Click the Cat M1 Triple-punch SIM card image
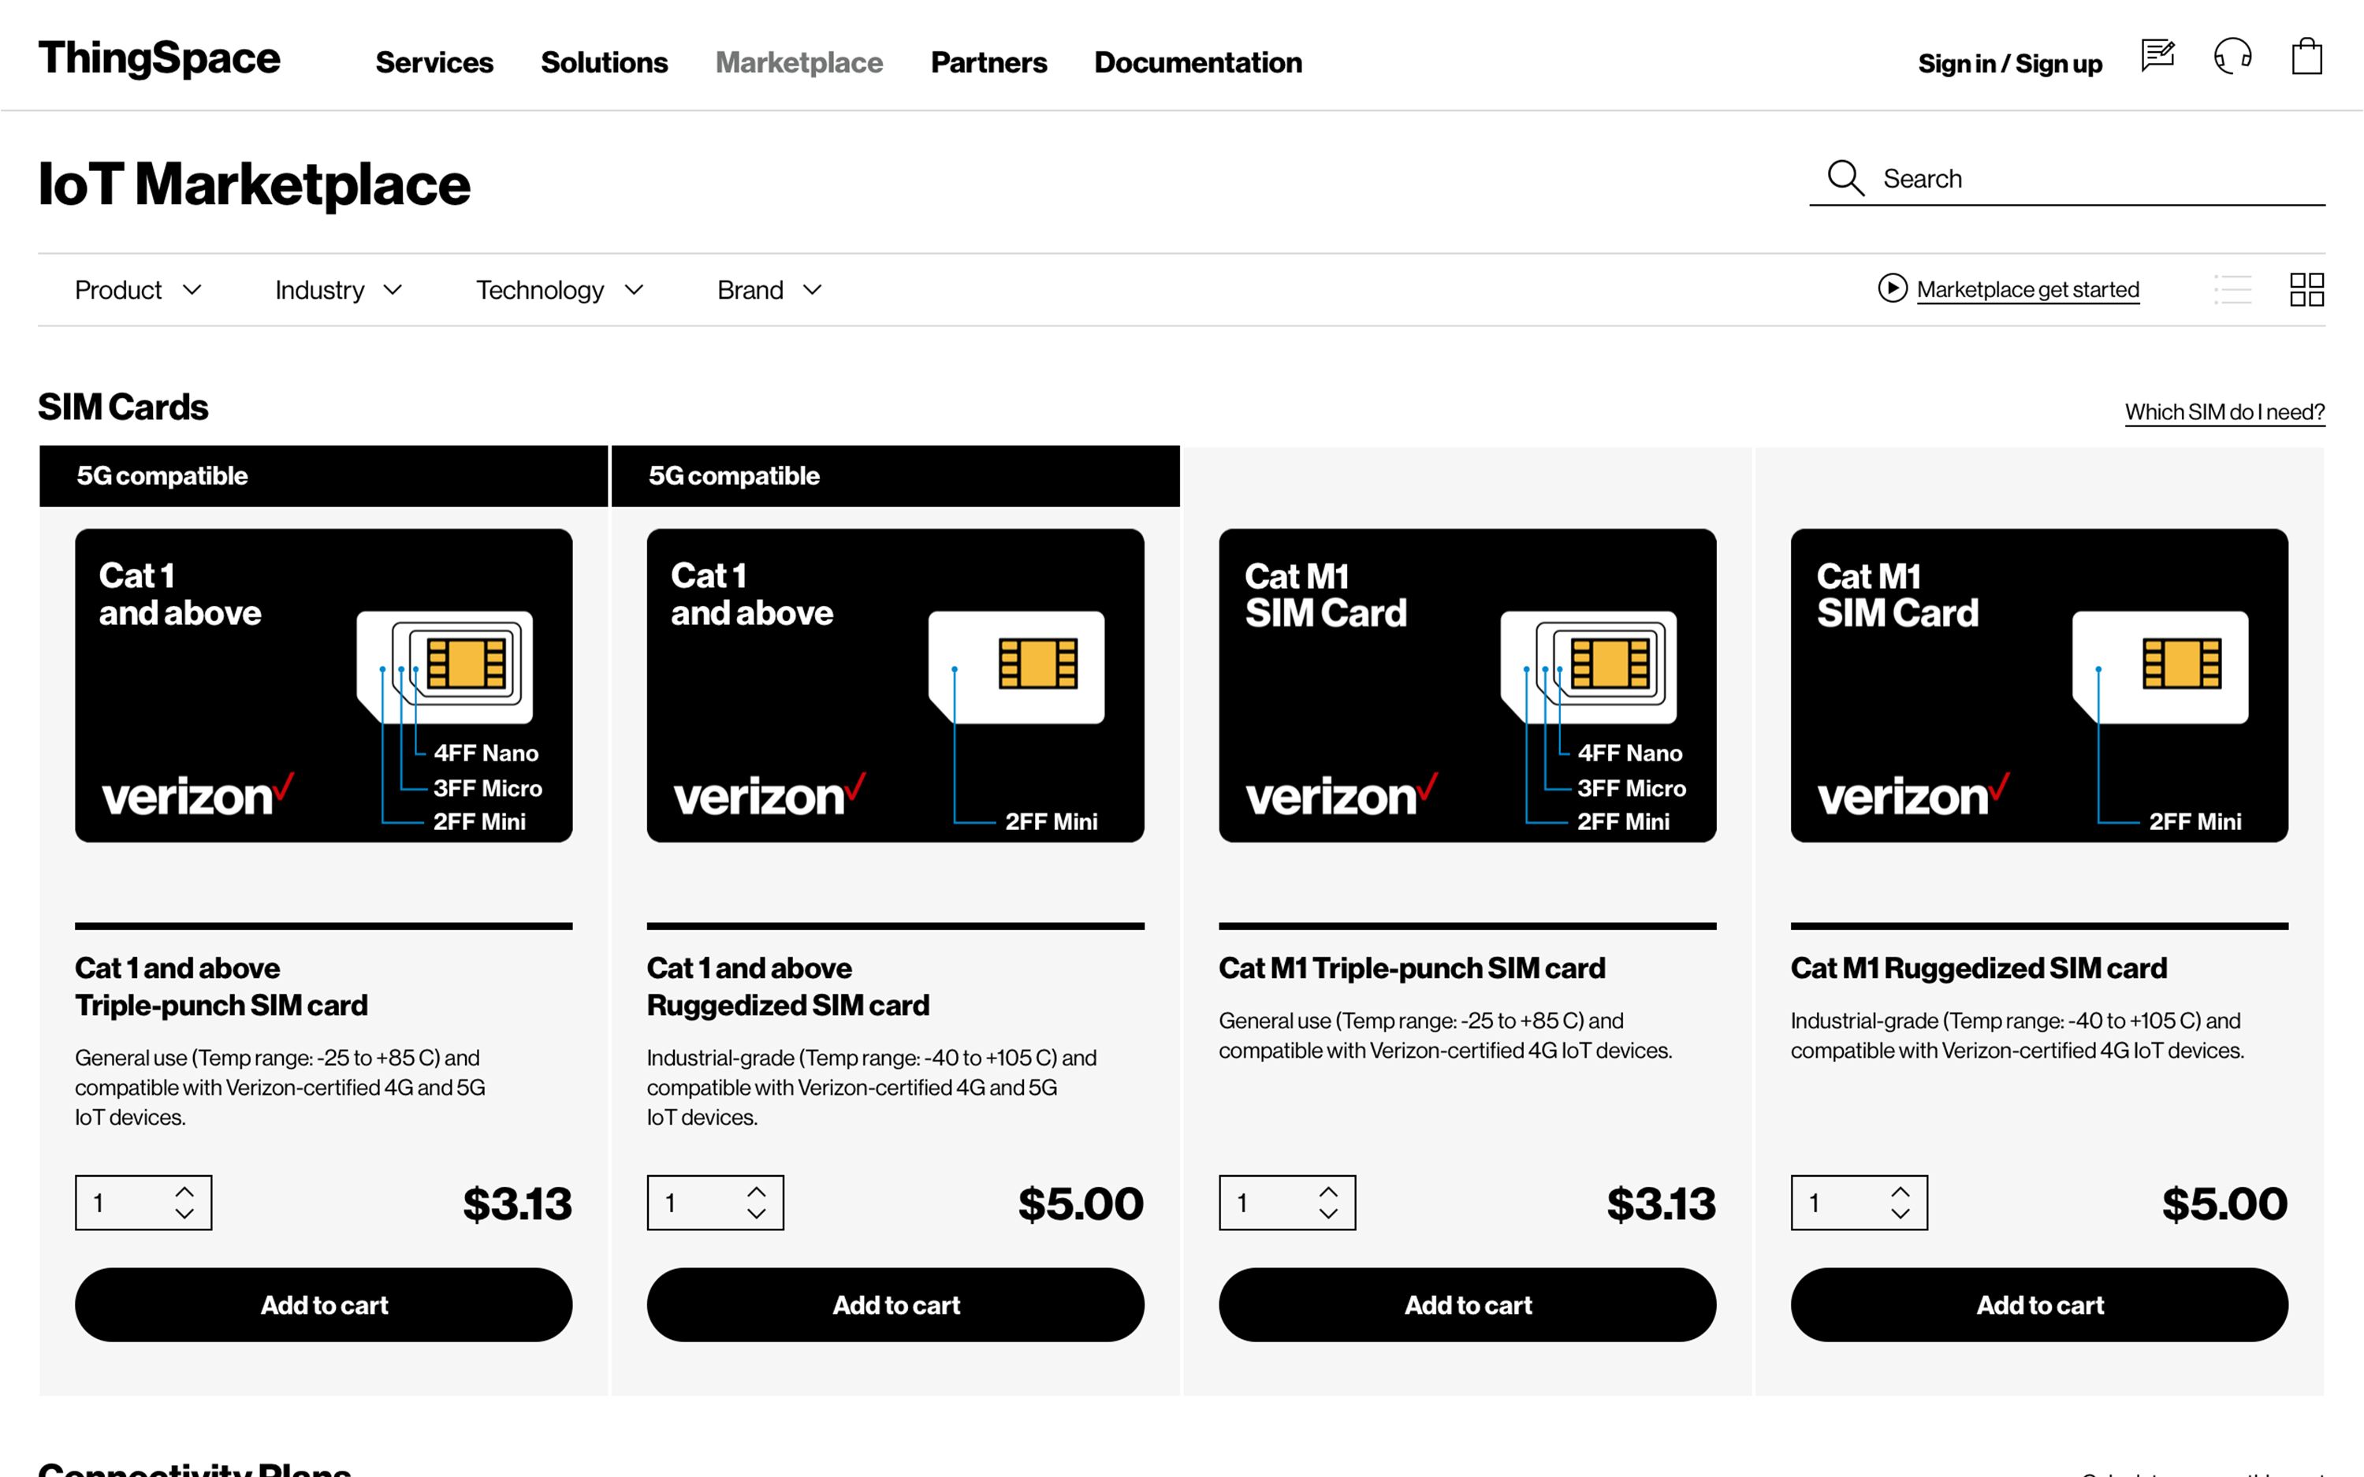Viewport: 2364px width, 1477px height. pos(1467,685)
